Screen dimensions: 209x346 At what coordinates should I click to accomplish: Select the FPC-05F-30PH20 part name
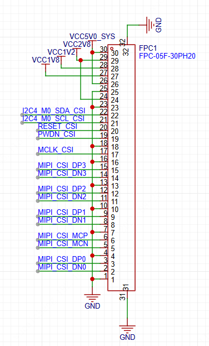click(x=167, y=56)
